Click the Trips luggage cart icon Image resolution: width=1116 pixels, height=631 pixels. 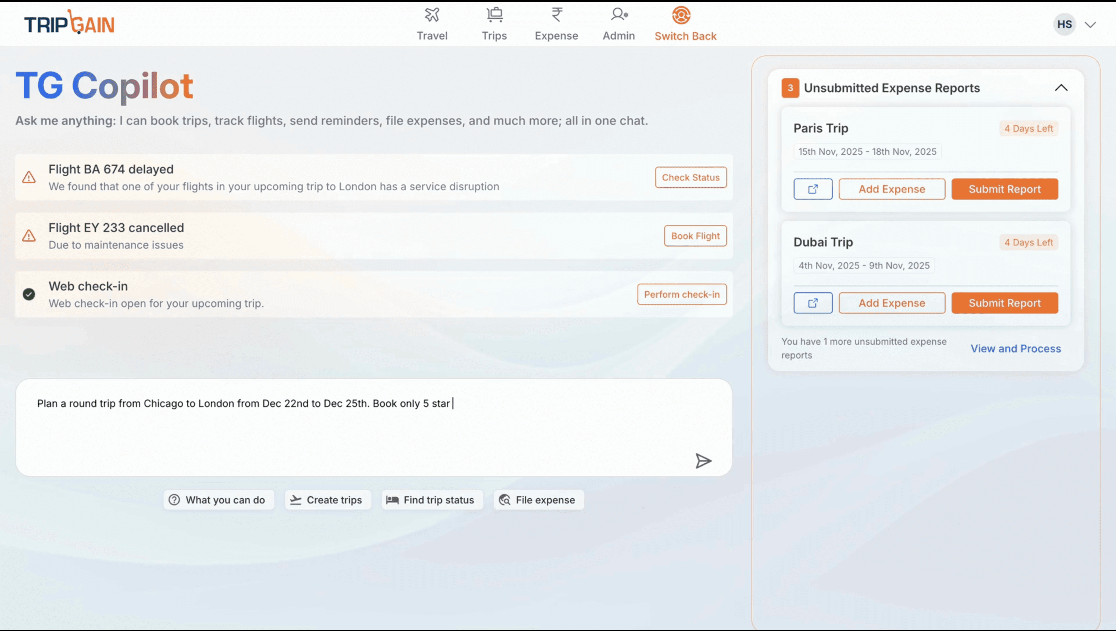494,15
